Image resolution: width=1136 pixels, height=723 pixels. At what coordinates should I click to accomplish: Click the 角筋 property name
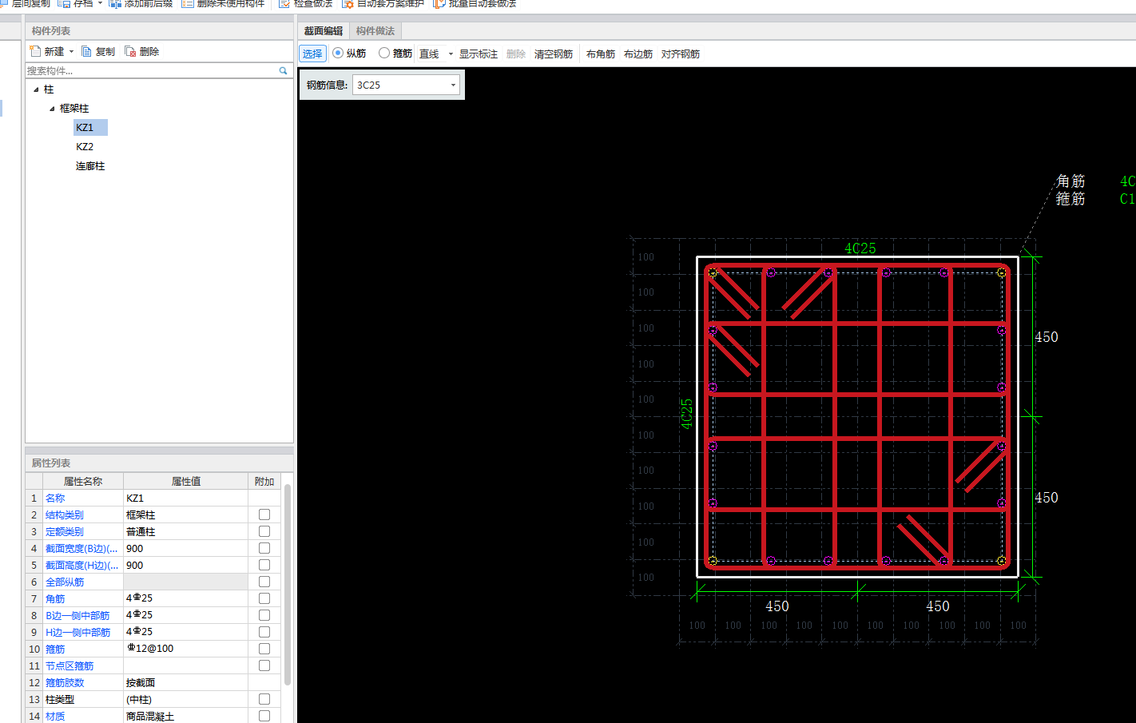pyautogui.click(x=55, y=598)
